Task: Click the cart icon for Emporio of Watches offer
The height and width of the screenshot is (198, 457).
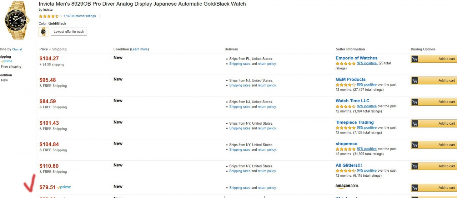Action: point(415,59)
